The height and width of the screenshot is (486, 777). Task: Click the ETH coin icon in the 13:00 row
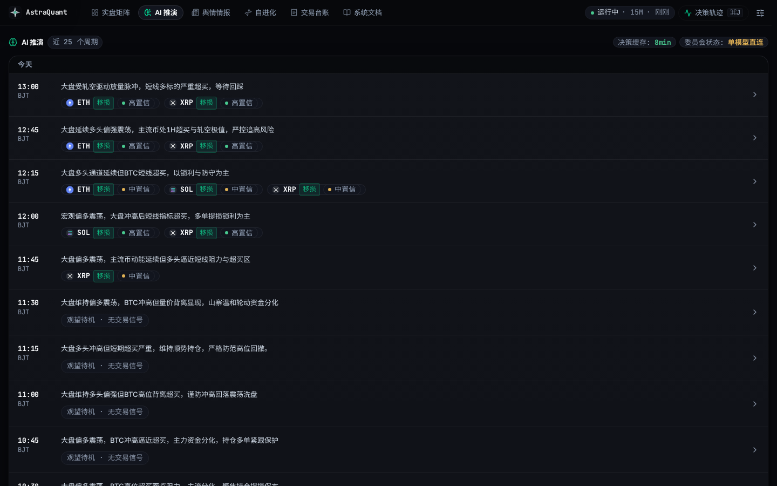point(70,103)
